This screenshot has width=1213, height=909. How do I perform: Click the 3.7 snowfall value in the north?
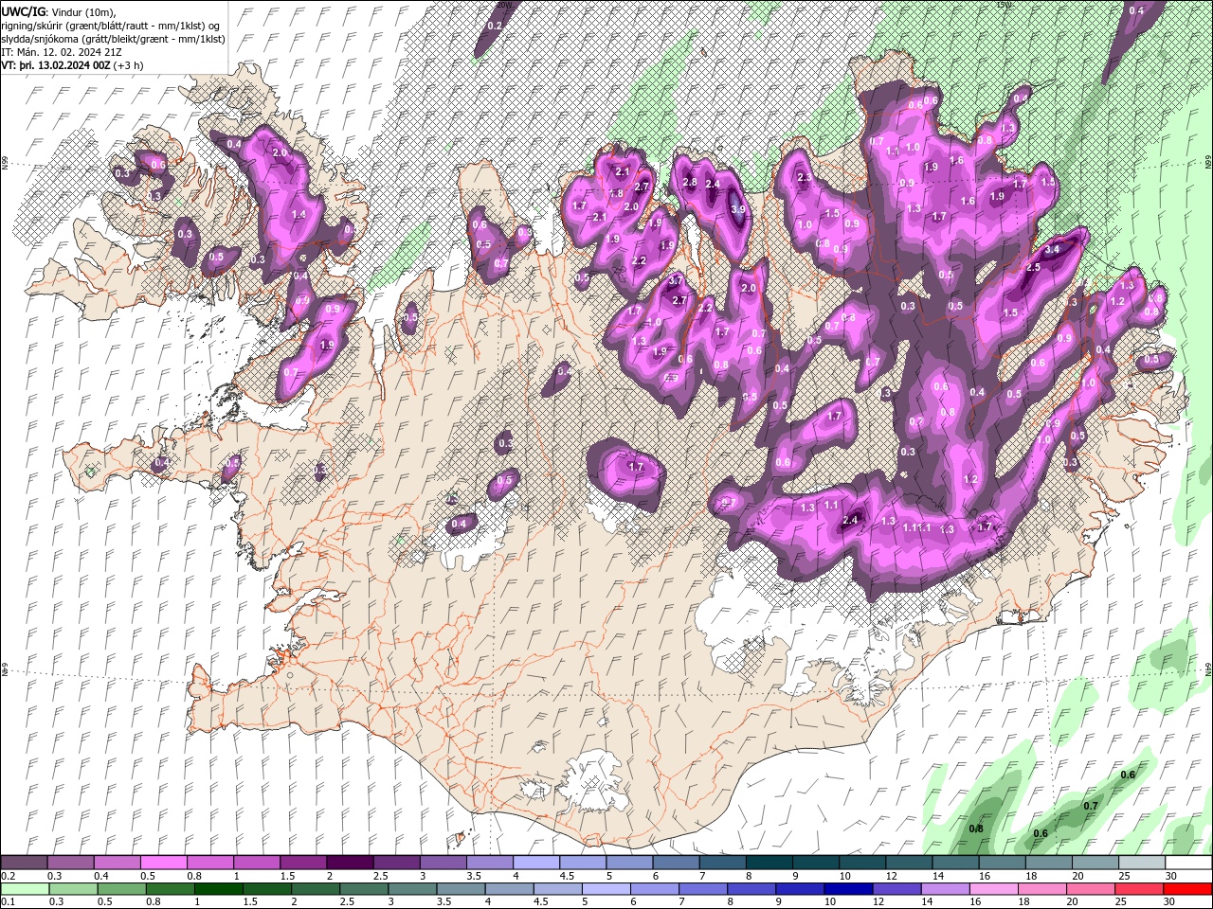(676, 281)
